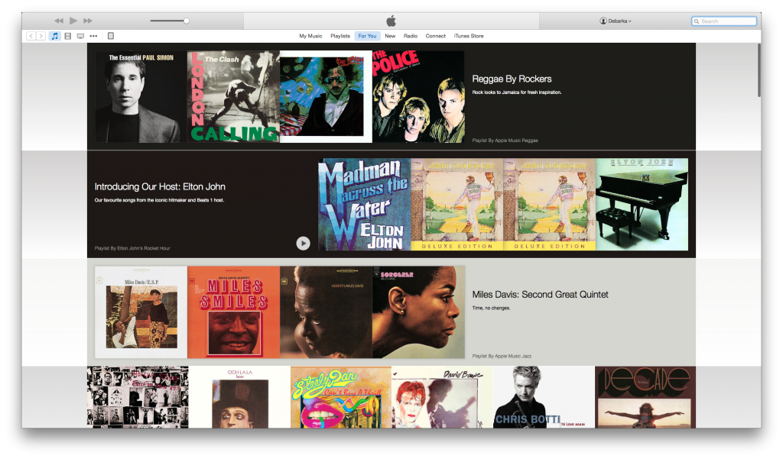The height and width of the screenshot is (459, 783).
Task: Select the Music library note icon
Action: pyautogui.click(x=55, y=36)
